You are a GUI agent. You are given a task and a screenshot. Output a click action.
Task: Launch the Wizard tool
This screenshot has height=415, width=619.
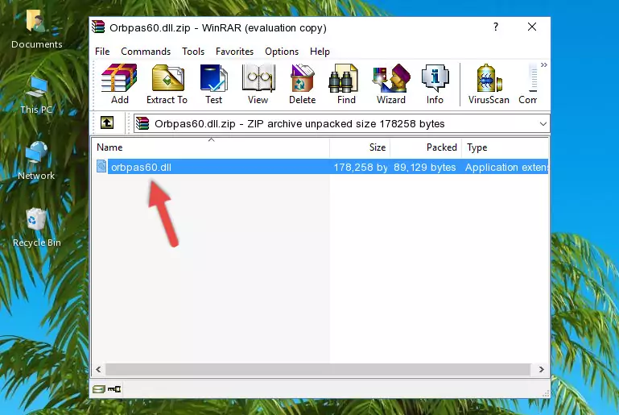391,84
